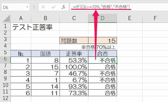The height and width of the screenshot is (102, 168).
Task: Open the Name Box dropdown arrow
Action: (27, 7)
